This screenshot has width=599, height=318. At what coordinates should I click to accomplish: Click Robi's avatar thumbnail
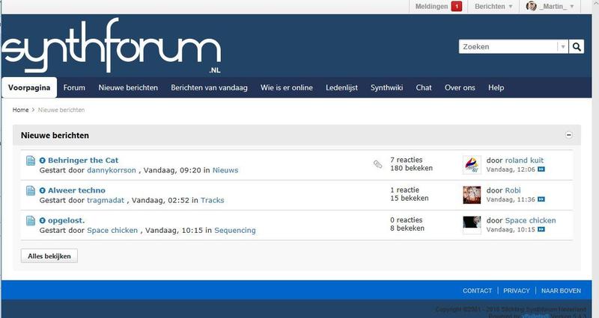472,195
